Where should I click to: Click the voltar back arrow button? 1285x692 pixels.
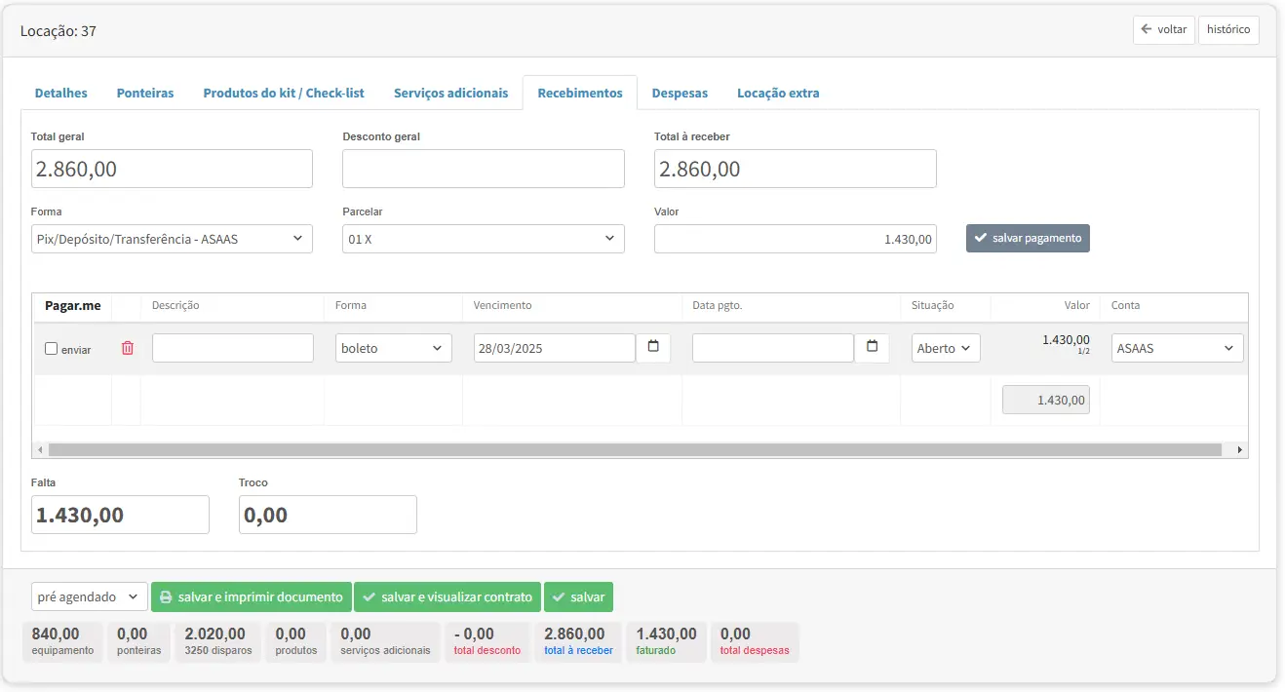tap(1163, 30)
